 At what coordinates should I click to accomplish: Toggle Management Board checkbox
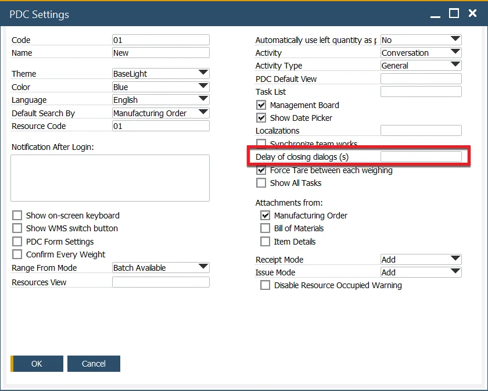coord(261,105)
